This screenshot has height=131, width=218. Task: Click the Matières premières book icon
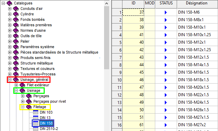16,25
